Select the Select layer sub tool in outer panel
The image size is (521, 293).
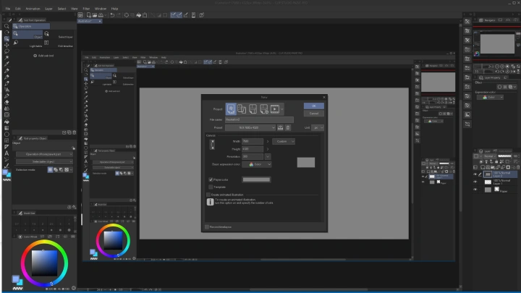[61, 35]
